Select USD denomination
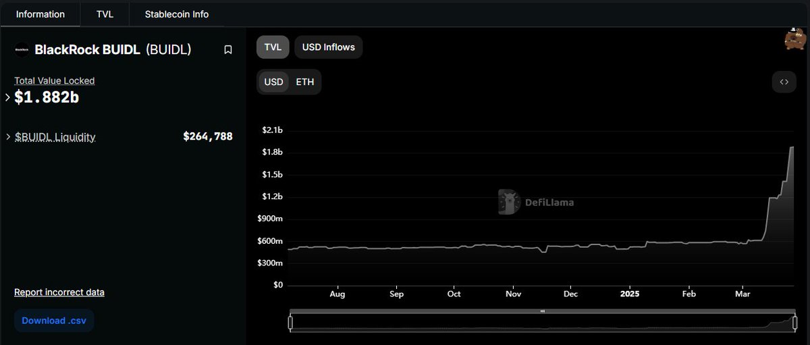The height and width of the screenshot is (345, 810). [x=273, y=82]
